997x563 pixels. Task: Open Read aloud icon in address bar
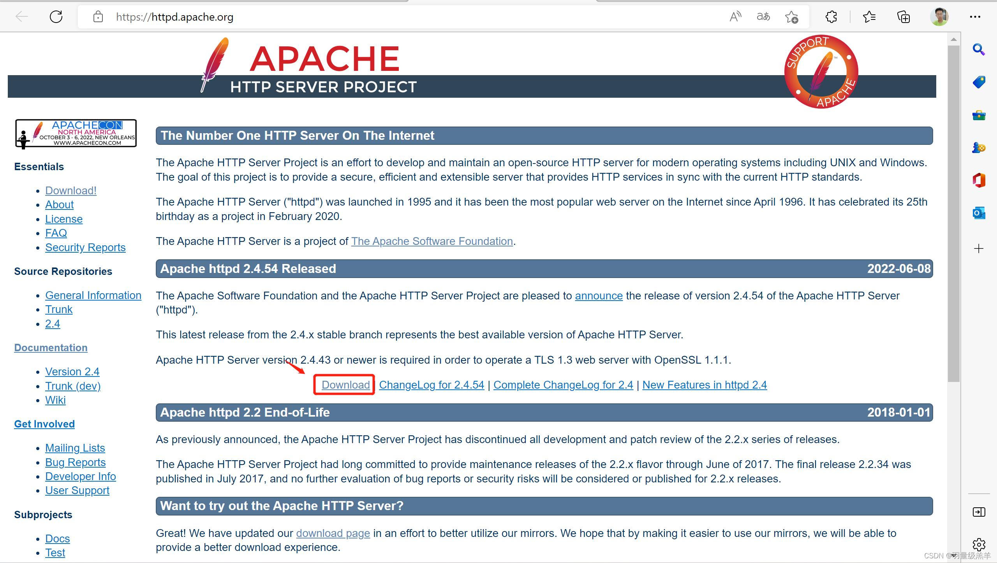pyautogui.click(x=735, y=17)
